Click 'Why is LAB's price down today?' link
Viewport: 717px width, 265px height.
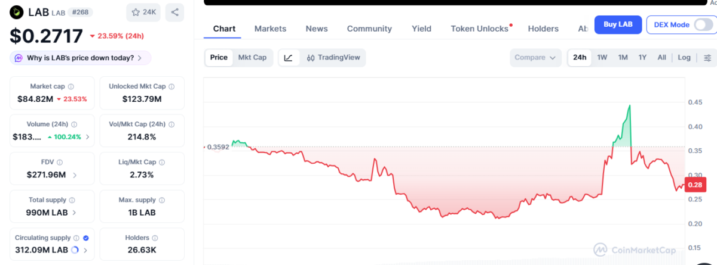point(81,58)
